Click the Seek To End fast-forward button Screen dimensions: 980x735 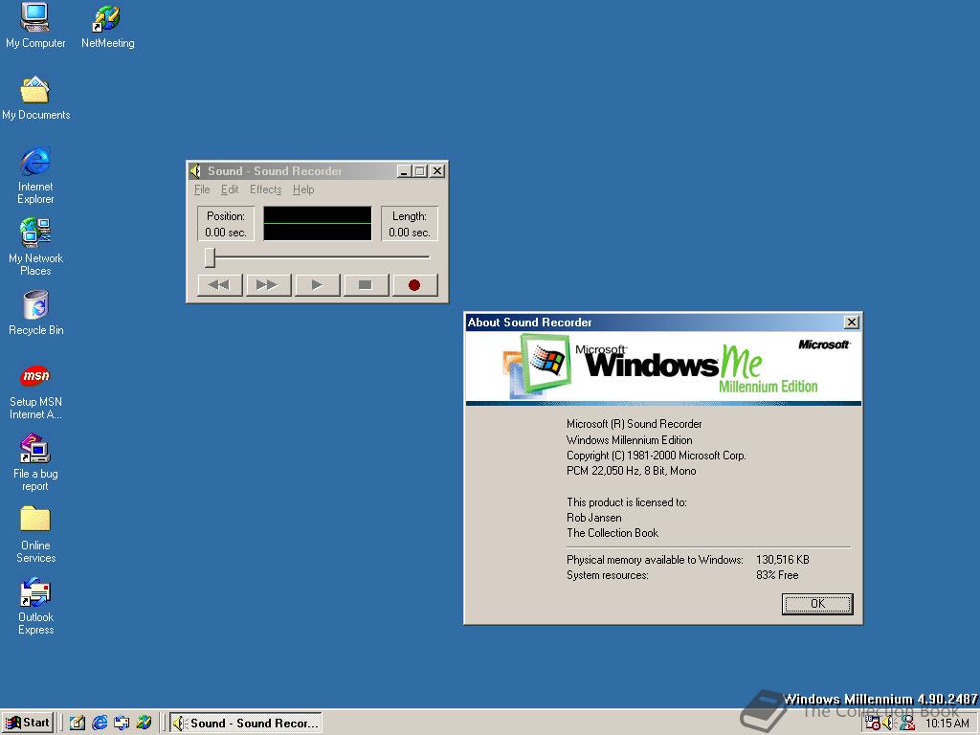point(268,285)
